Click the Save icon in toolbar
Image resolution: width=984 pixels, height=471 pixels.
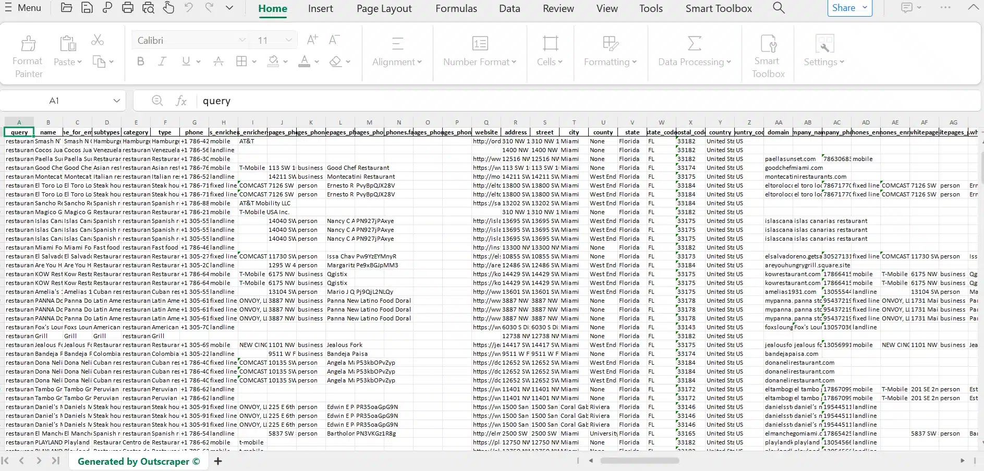point(87,8)
